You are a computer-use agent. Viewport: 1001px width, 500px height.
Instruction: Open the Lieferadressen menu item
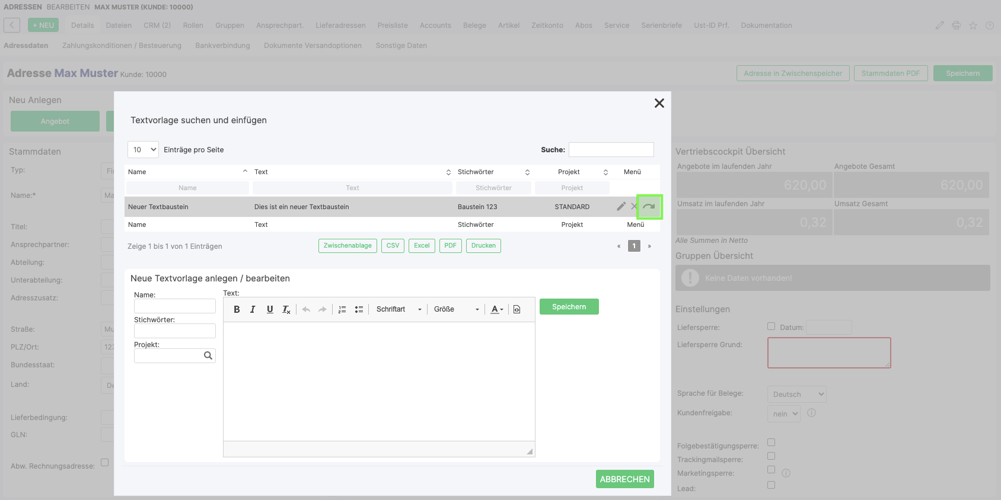coord(340,25)
